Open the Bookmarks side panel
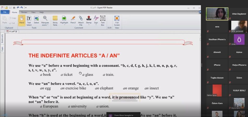Viewport: 248px width, 117px height. click(2, 38)
